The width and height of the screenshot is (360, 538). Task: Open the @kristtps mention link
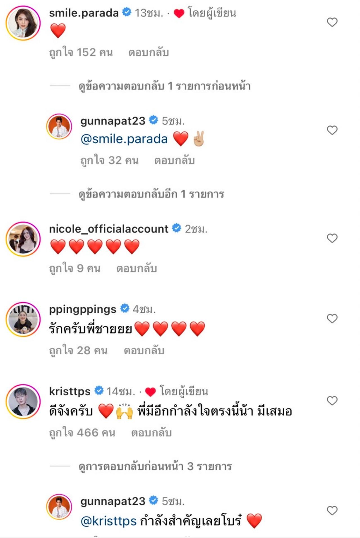point(109,521)
